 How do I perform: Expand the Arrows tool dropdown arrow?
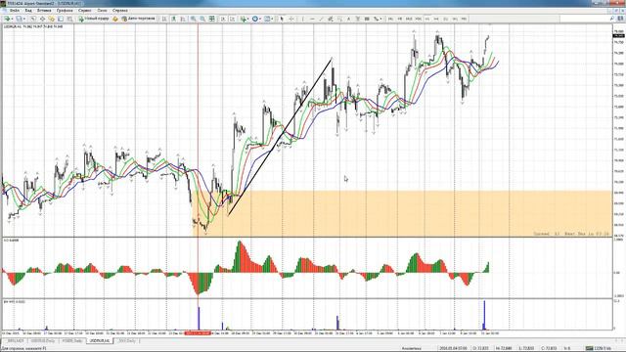coord(380,19)
